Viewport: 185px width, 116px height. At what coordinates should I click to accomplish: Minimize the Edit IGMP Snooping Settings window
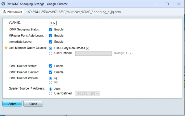point(156,4)
